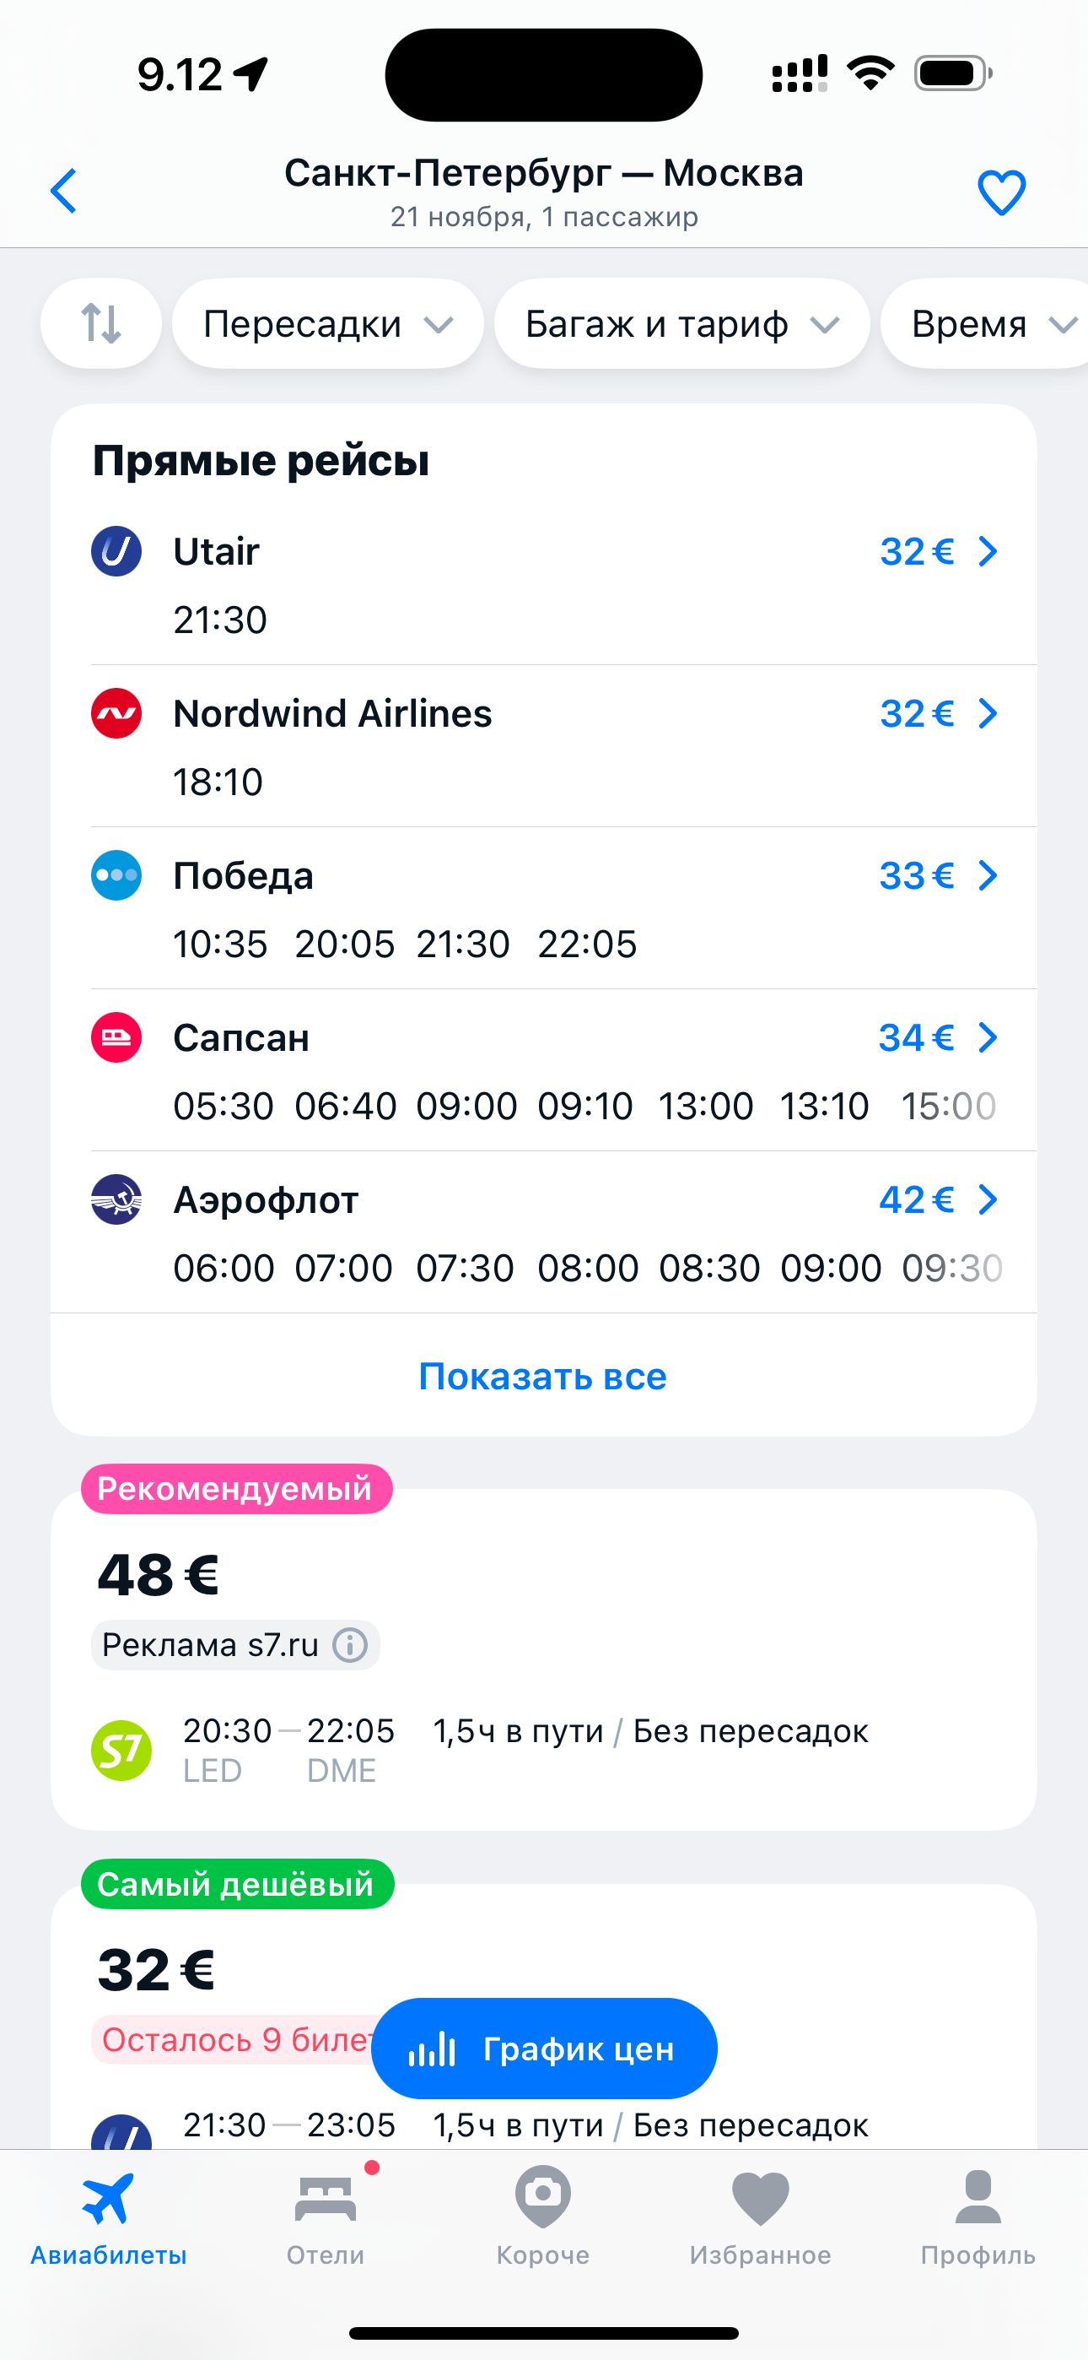
Task: Tap the Победа airline logo
Action: (x=116, y=876)
